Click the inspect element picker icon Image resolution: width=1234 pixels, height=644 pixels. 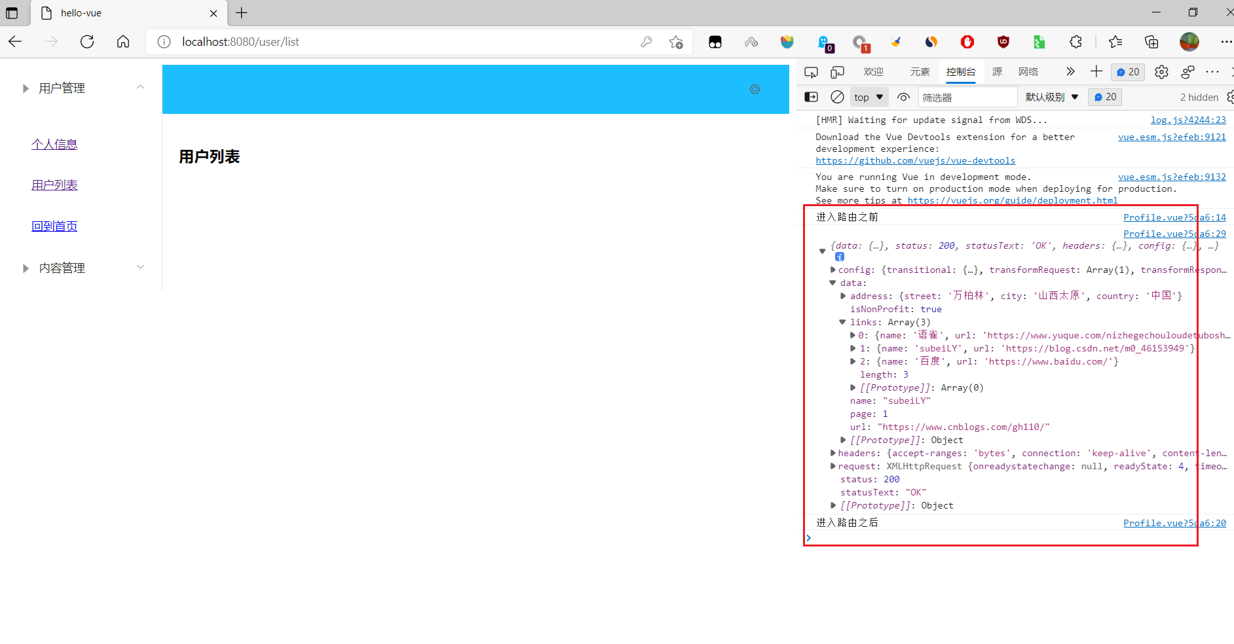tap(811, 72)
